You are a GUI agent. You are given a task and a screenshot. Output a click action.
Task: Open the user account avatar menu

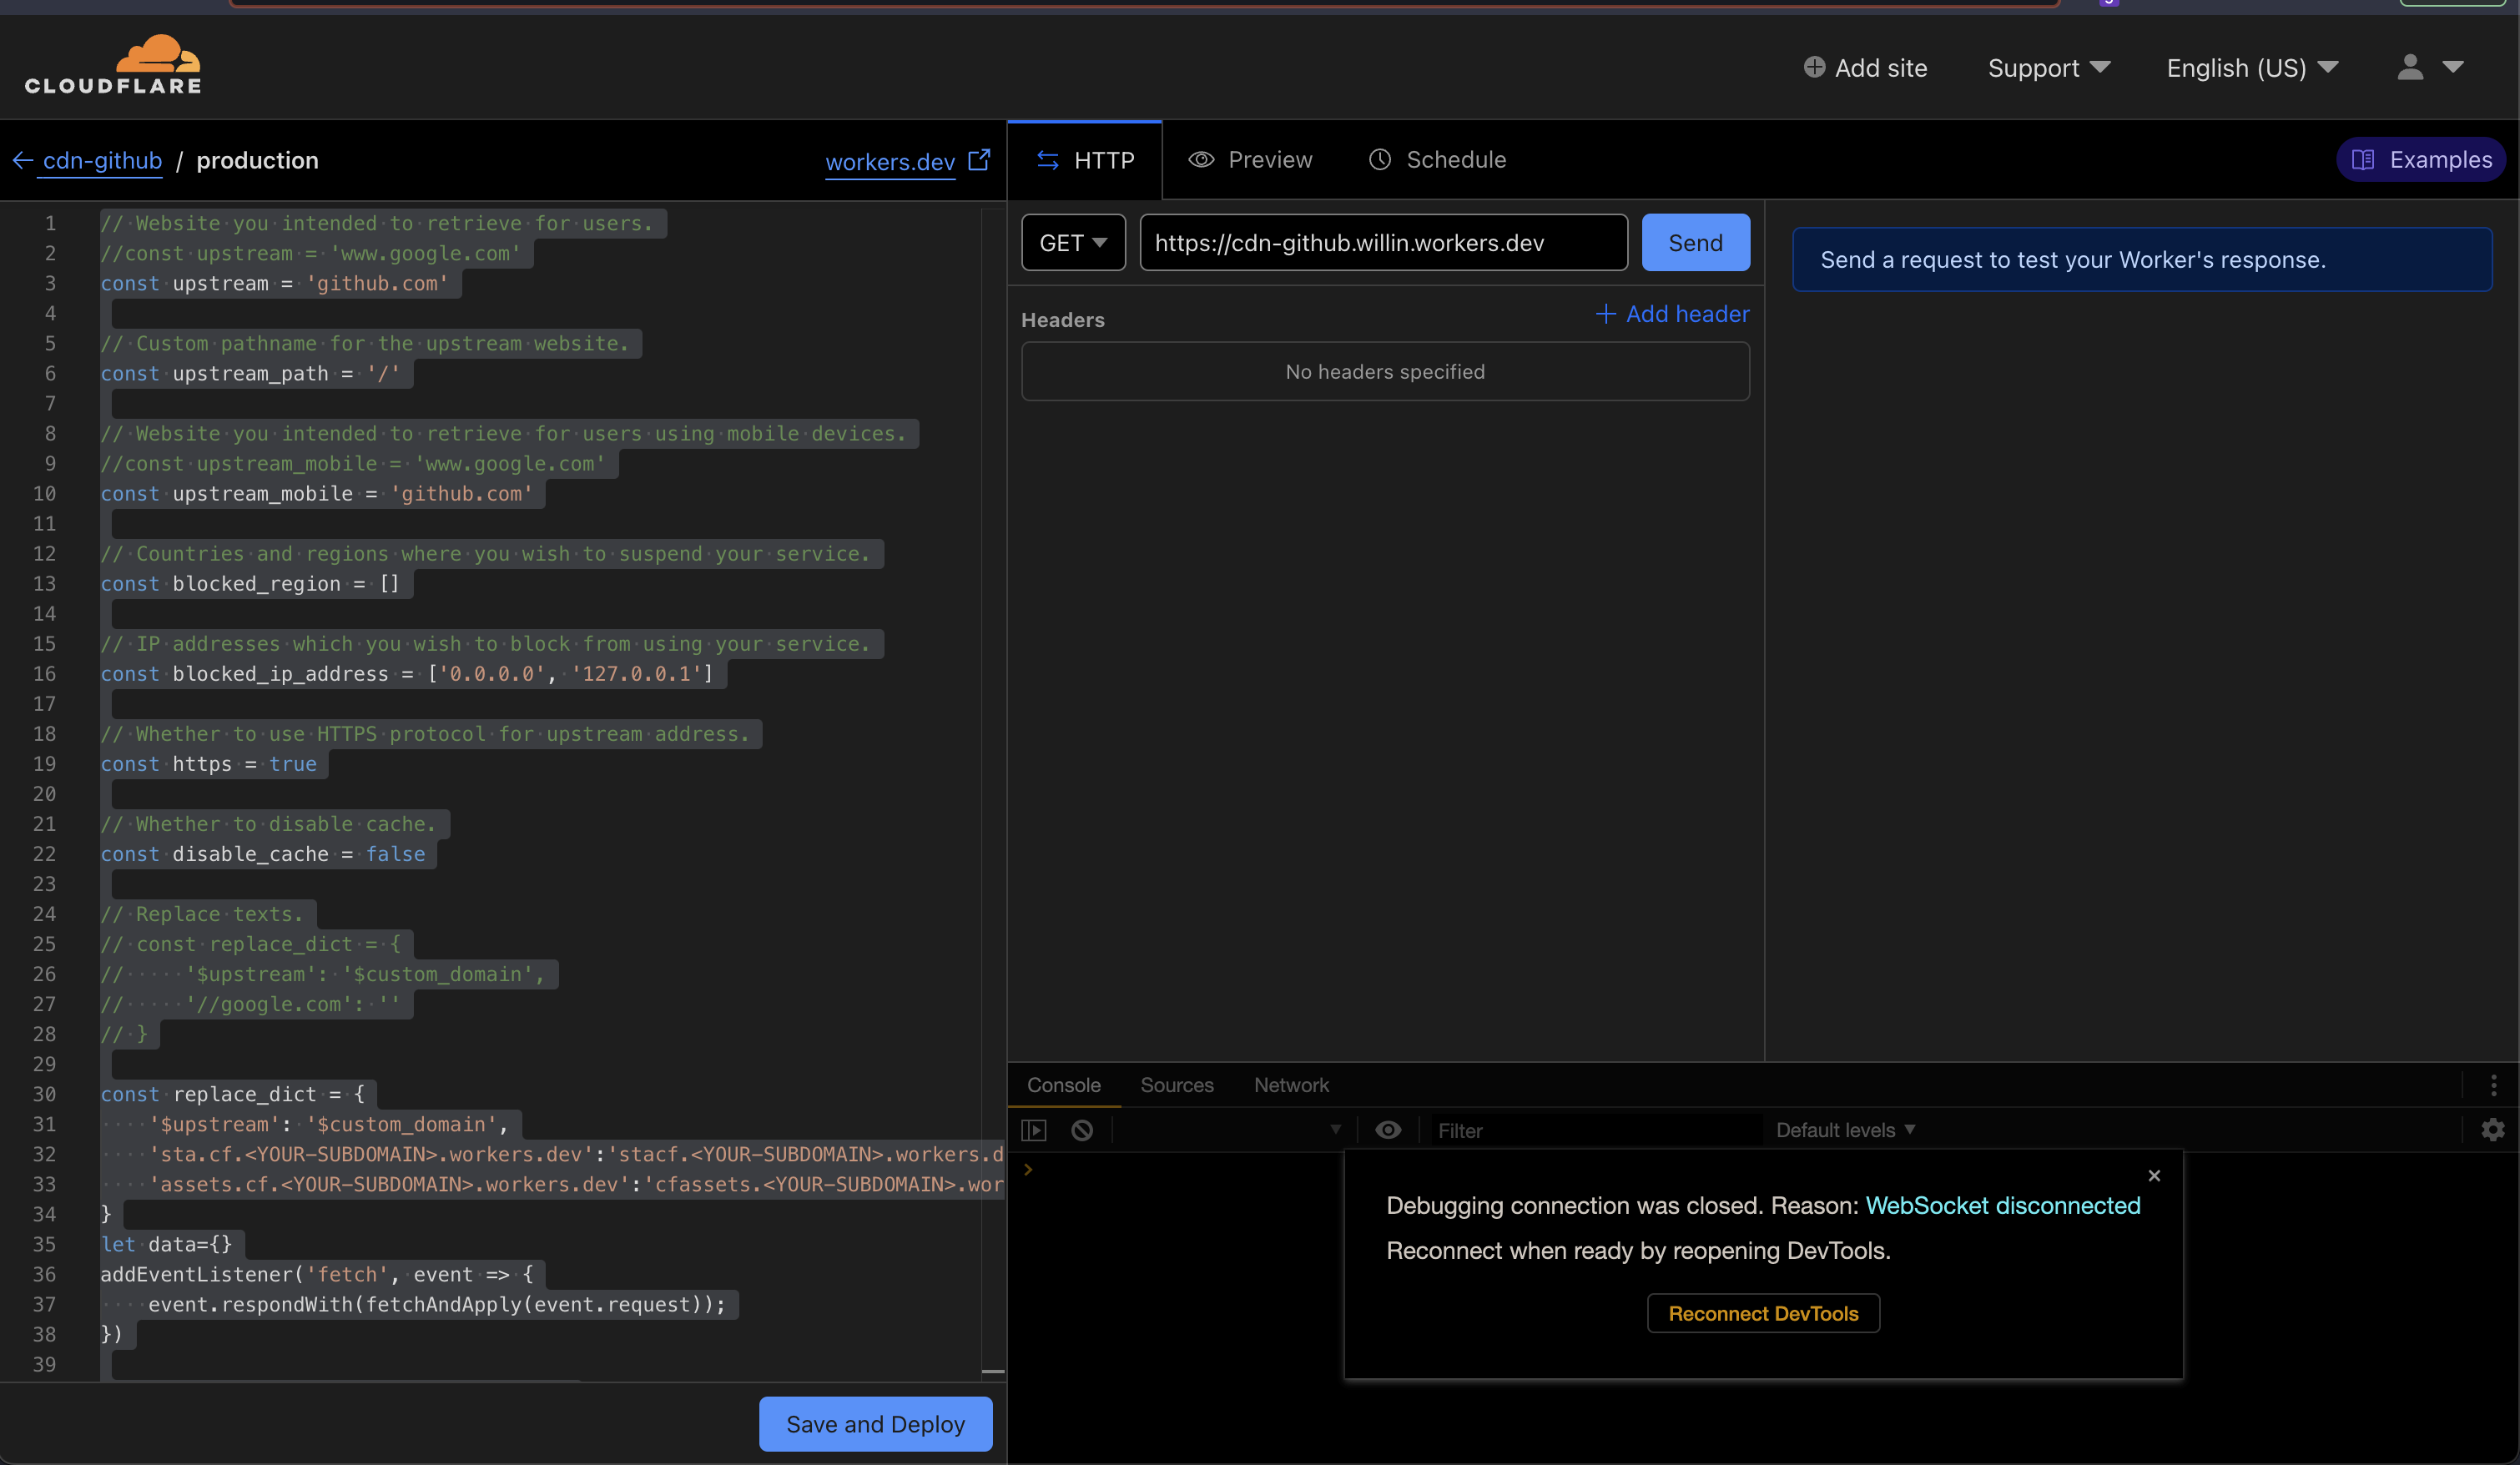pyautogui.click(x=2412, y=67)
